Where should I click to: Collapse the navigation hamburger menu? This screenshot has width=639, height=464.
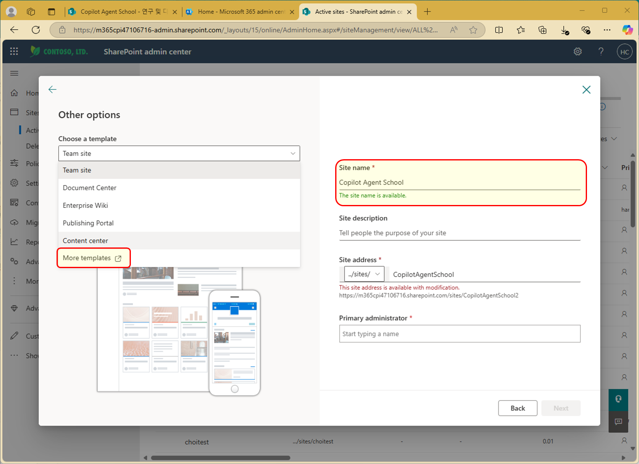[x=14, y=73]
